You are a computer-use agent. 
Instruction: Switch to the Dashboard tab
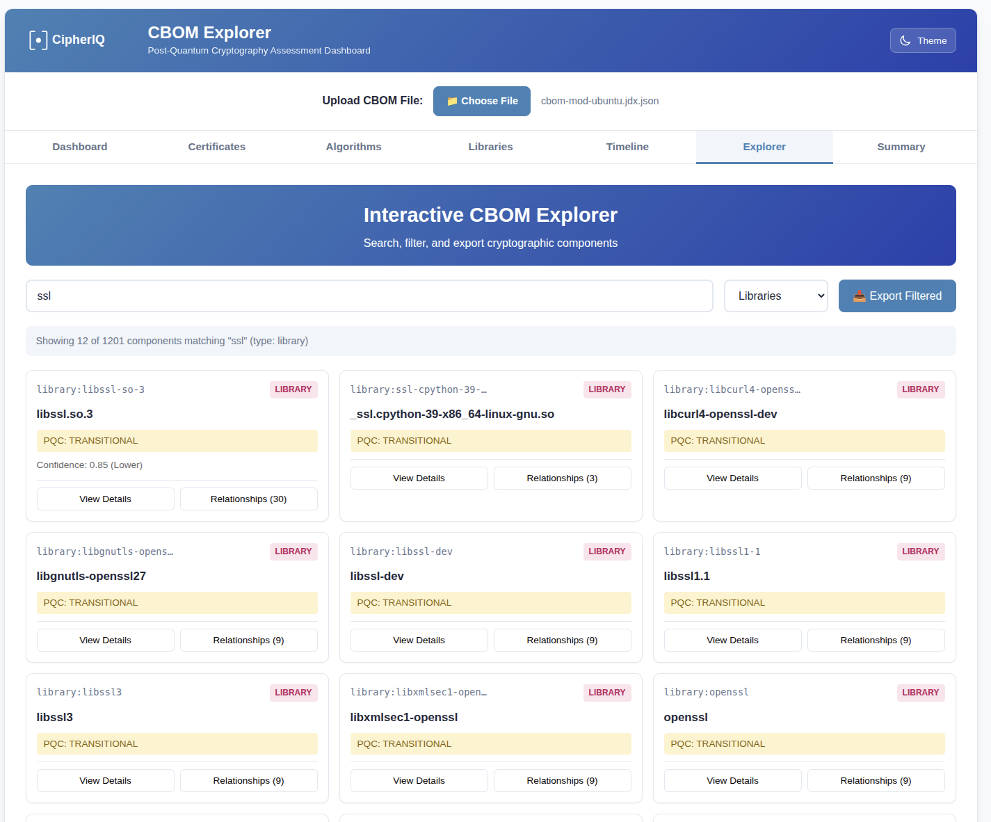[x=80, y=147]
